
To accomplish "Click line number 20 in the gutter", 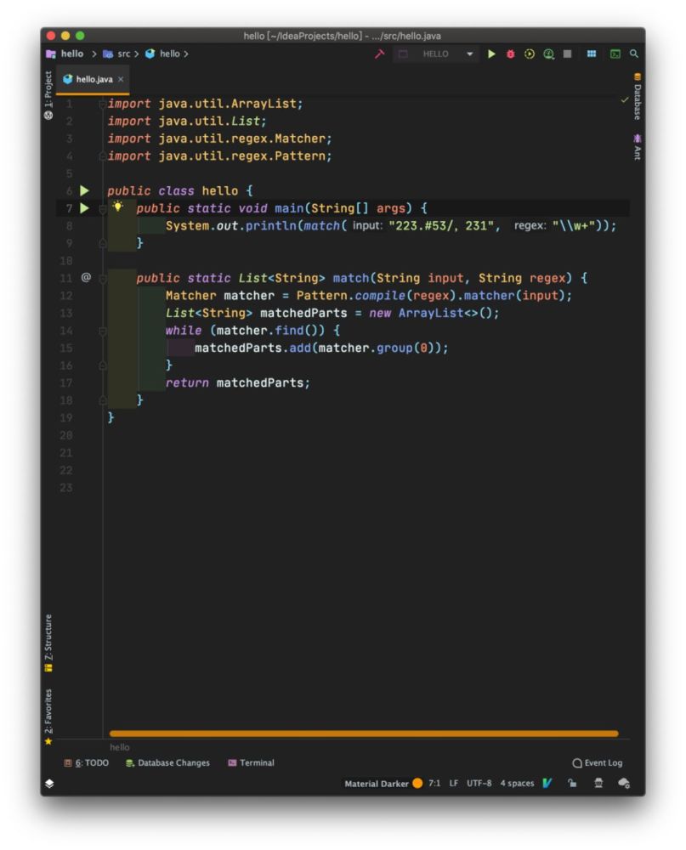I will (66, 434).
